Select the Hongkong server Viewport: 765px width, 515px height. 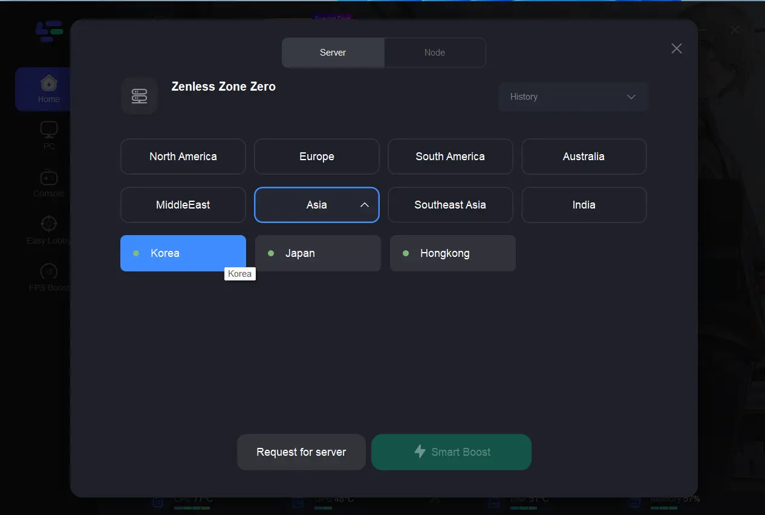[x=453, y=253]
